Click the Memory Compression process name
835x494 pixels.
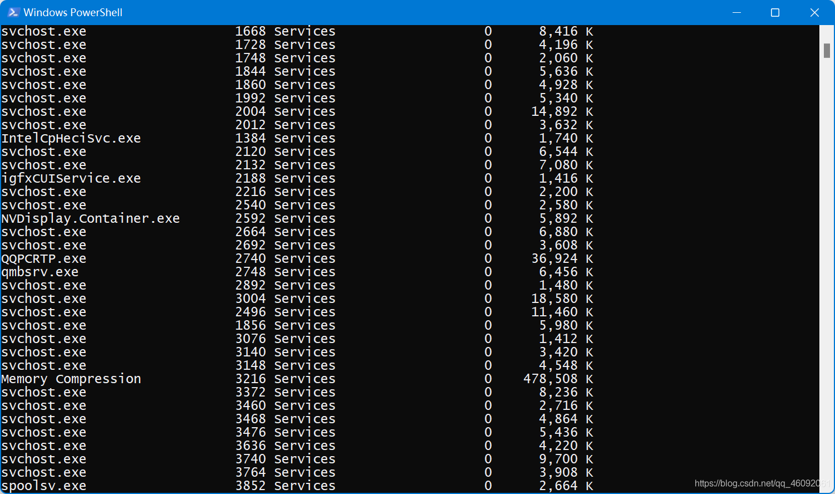(71, 379)
